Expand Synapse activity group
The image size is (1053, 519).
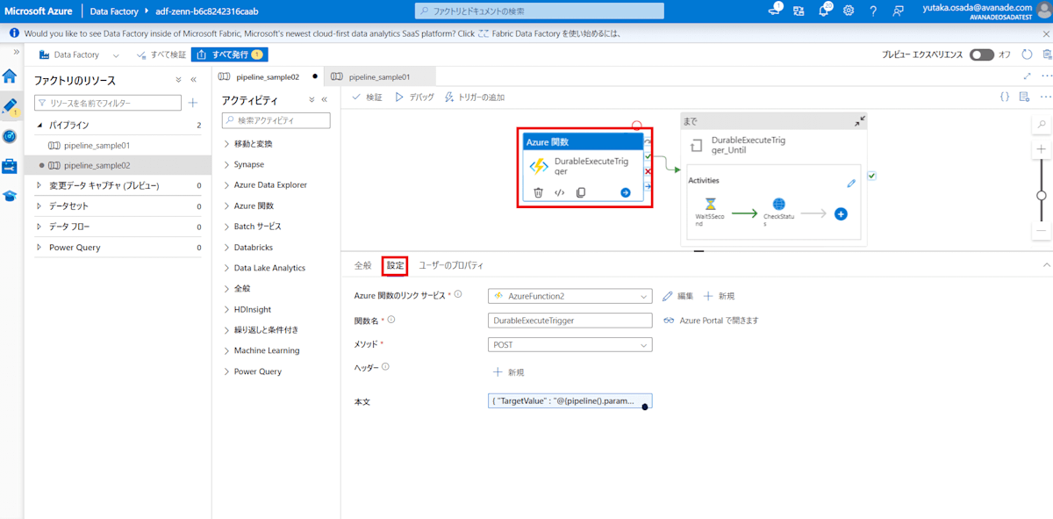[x=226, y=164]
